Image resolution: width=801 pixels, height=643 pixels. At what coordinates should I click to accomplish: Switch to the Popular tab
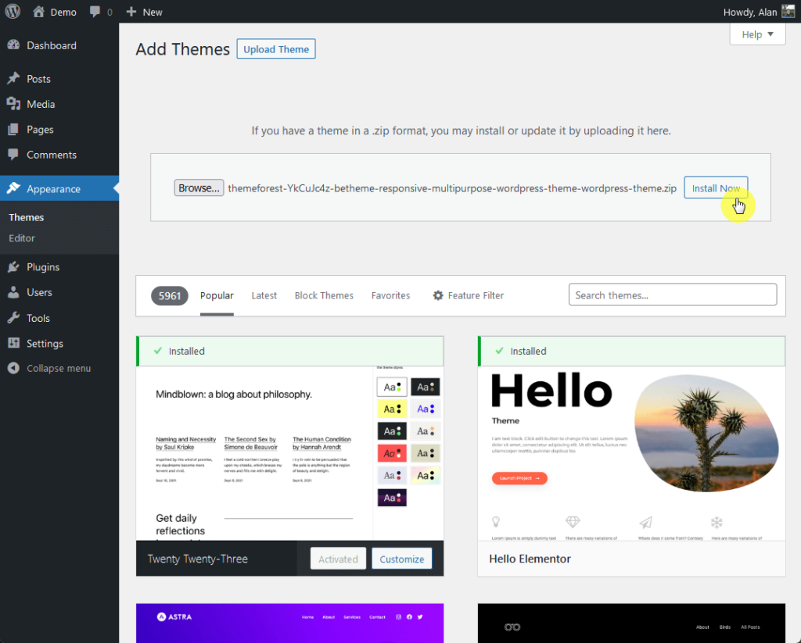[x=217, y=295]
